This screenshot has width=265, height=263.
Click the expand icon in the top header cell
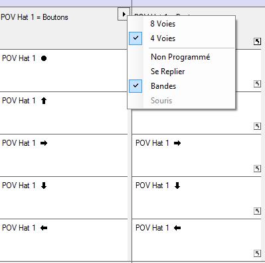tap(257, 41)
